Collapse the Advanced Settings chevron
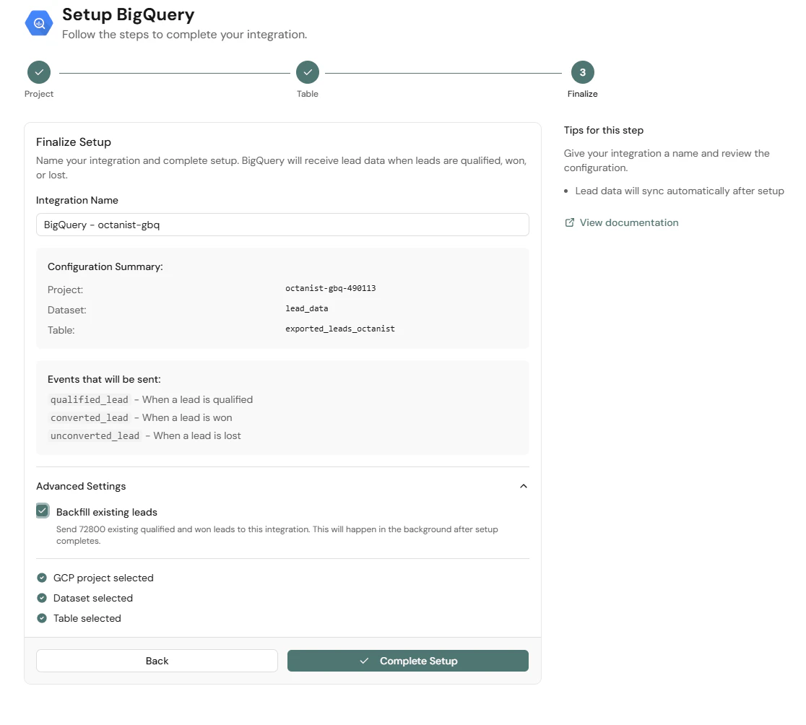 pos(524,486)
